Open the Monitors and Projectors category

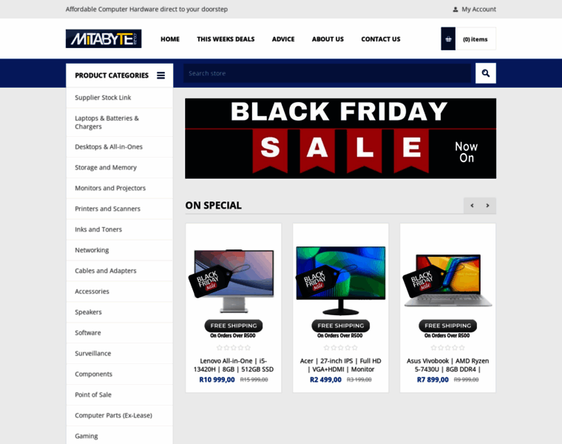coord(119,188)
